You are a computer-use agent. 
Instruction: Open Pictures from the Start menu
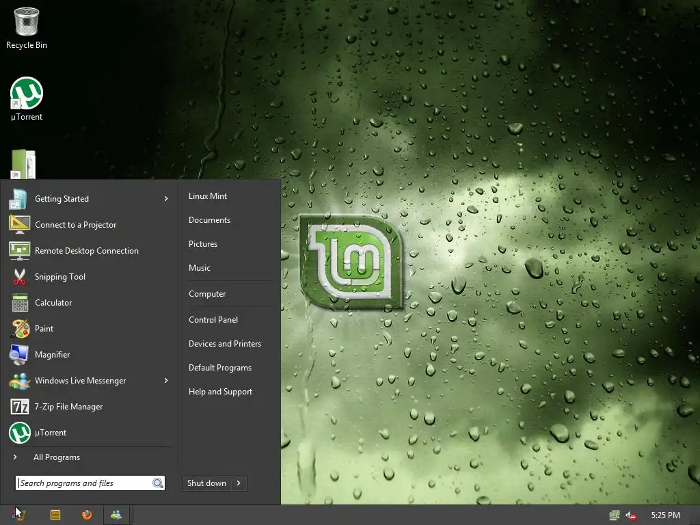[202, 244]
